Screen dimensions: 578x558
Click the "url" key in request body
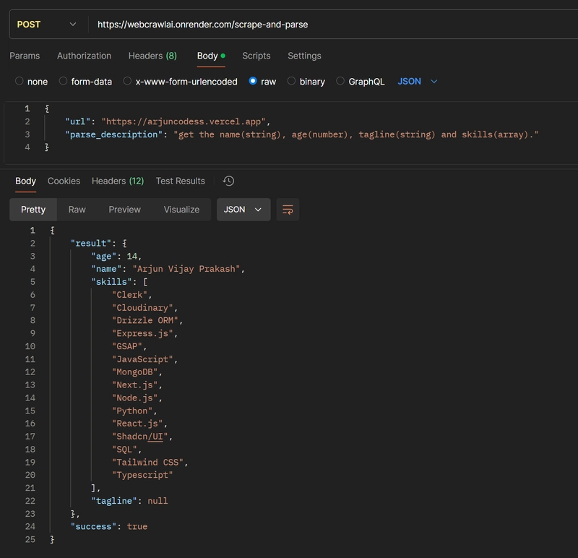(78, 121)
